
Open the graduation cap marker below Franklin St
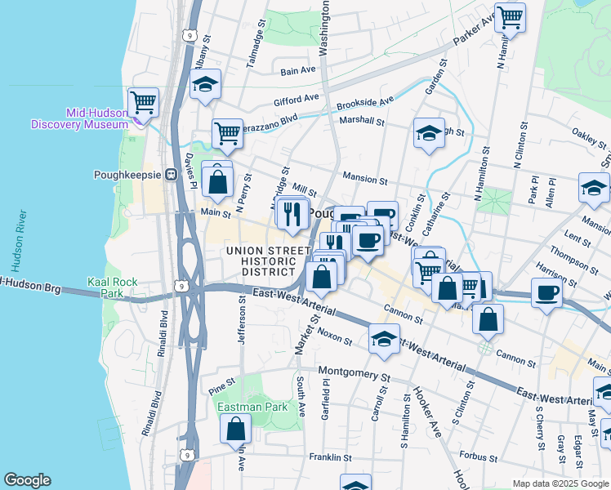[355, 482]
